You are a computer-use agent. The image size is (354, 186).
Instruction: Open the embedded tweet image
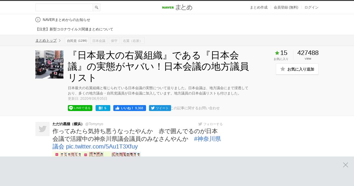(x=96, y=154)
